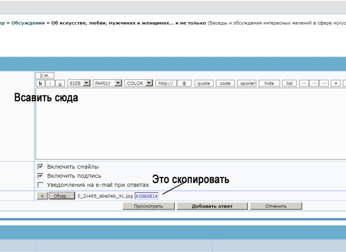
Task: Toggle italic formatting button
Action: pos(50,83)
